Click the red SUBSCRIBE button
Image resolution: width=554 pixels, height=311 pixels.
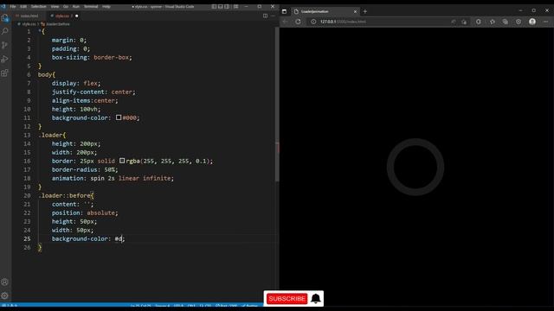(287, 299)
